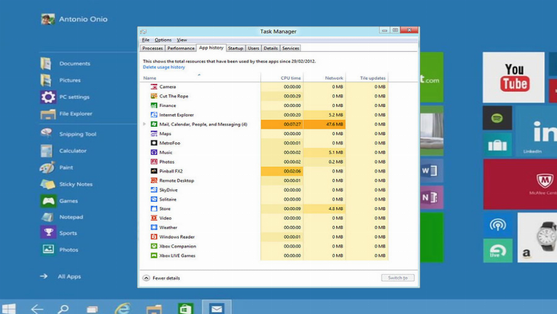The height and width of the screenshot is (314, 557).
Task: Open PC settings gear icon in Start menu
Action: (x=48, y=97)
